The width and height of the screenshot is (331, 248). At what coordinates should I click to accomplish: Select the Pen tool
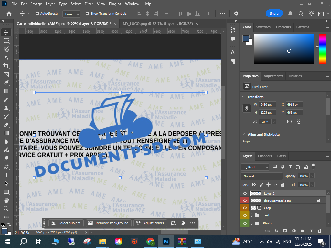click(x=6, y=167)
